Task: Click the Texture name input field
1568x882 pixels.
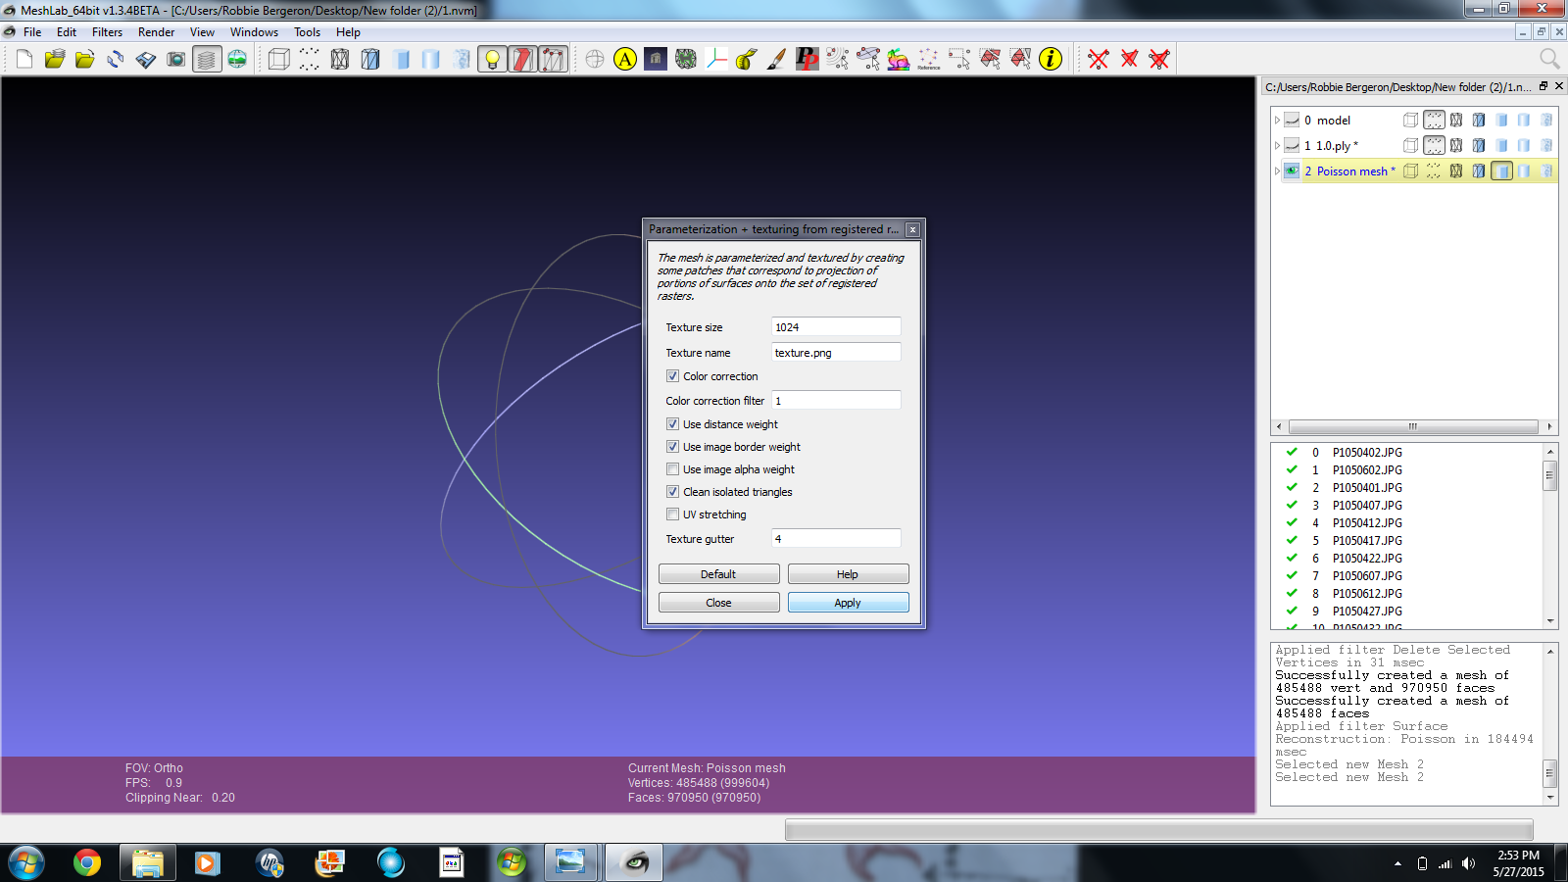Action: 836,353
